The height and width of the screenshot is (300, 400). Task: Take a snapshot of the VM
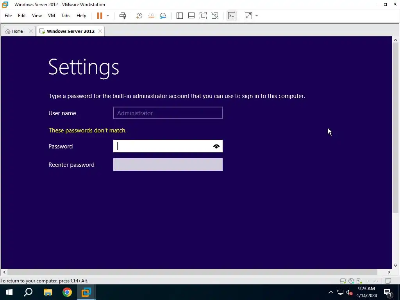[139, 16]
